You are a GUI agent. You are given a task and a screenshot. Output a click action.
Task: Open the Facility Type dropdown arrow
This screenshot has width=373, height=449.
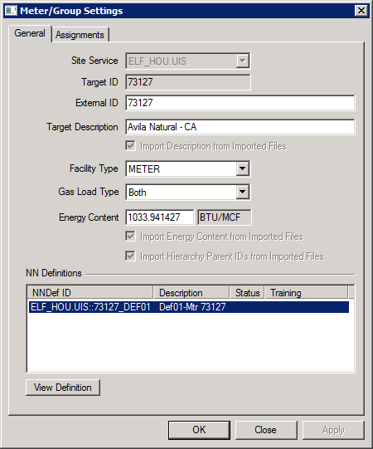242,168
